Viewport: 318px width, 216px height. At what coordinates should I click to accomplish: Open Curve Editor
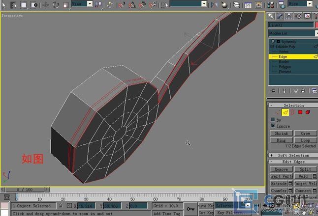[248, 5]
